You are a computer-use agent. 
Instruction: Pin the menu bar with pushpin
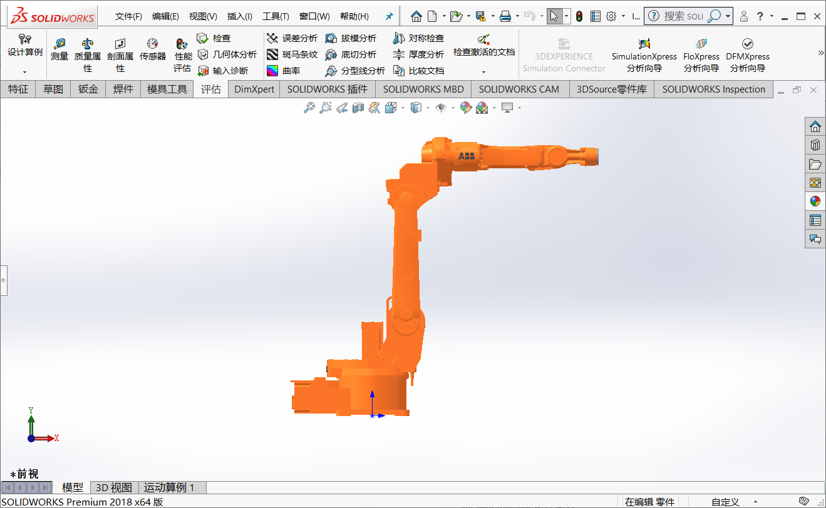click(390, 16)
